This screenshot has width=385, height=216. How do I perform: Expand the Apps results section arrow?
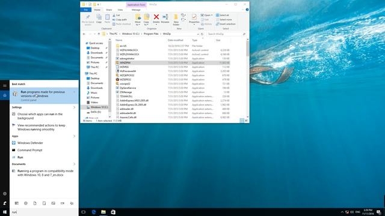coord(74,136)
